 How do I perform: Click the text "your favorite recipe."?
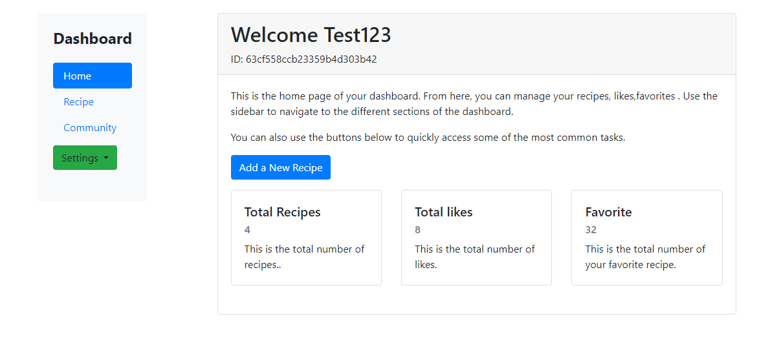pos(631,264)
